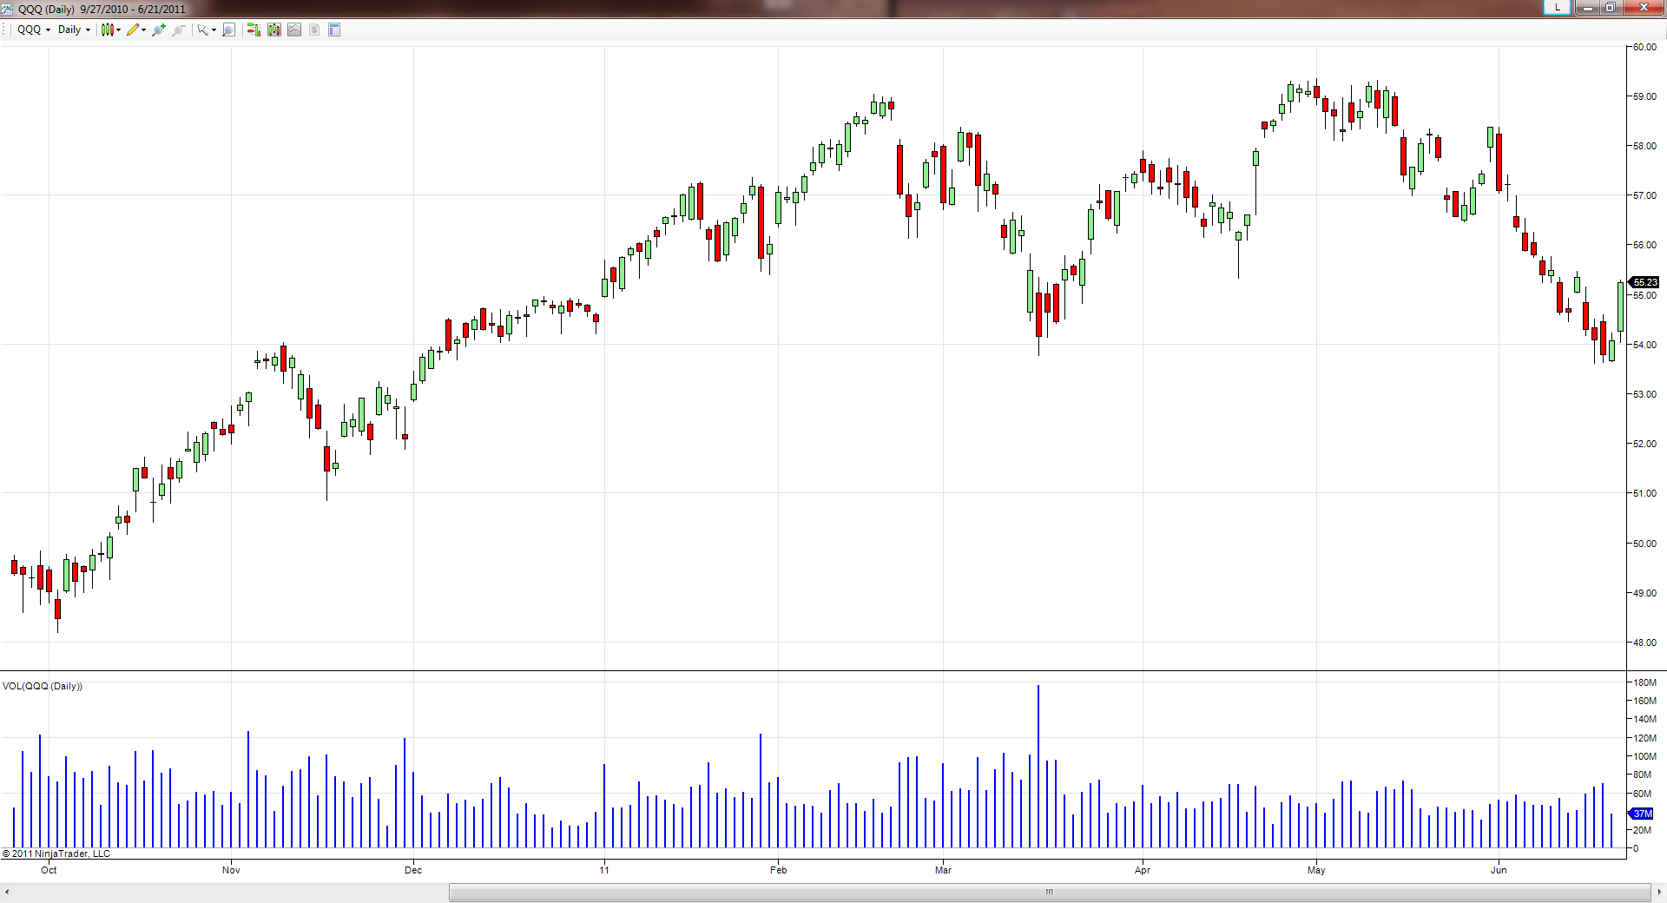Open the chart Properties icon

334,30
